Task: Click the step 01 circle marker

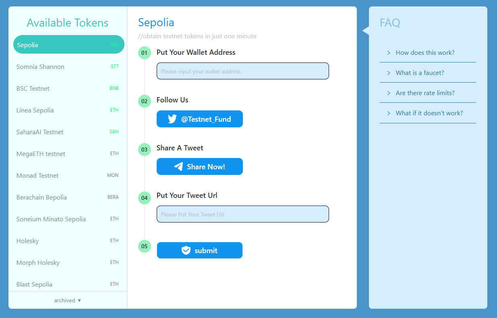Action: (144, 53)
